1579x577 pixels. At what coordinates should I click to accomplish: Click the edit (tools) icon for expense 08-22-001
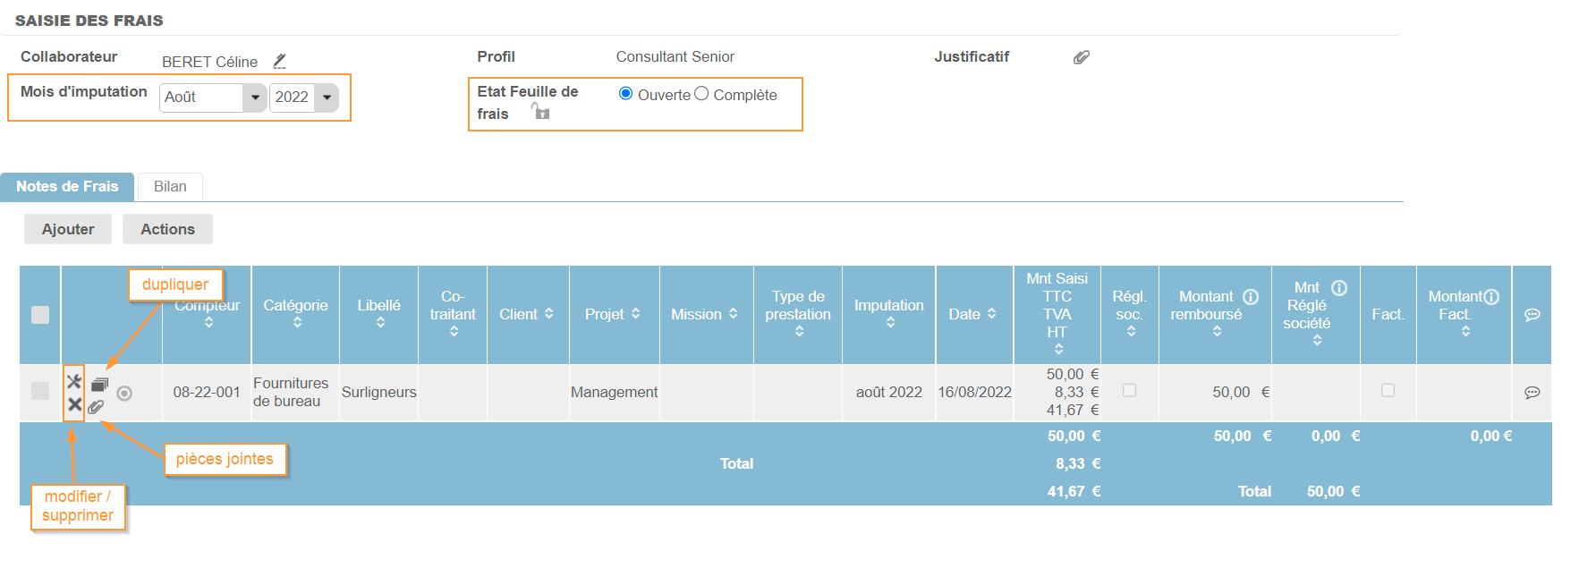(74, 382)
